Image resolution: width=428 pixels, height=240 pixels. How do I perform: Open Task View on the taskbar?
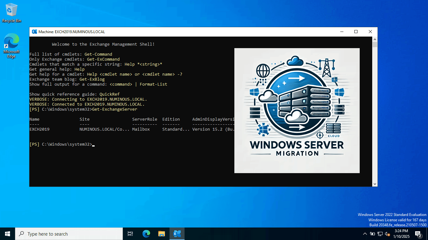pos(130,234)
